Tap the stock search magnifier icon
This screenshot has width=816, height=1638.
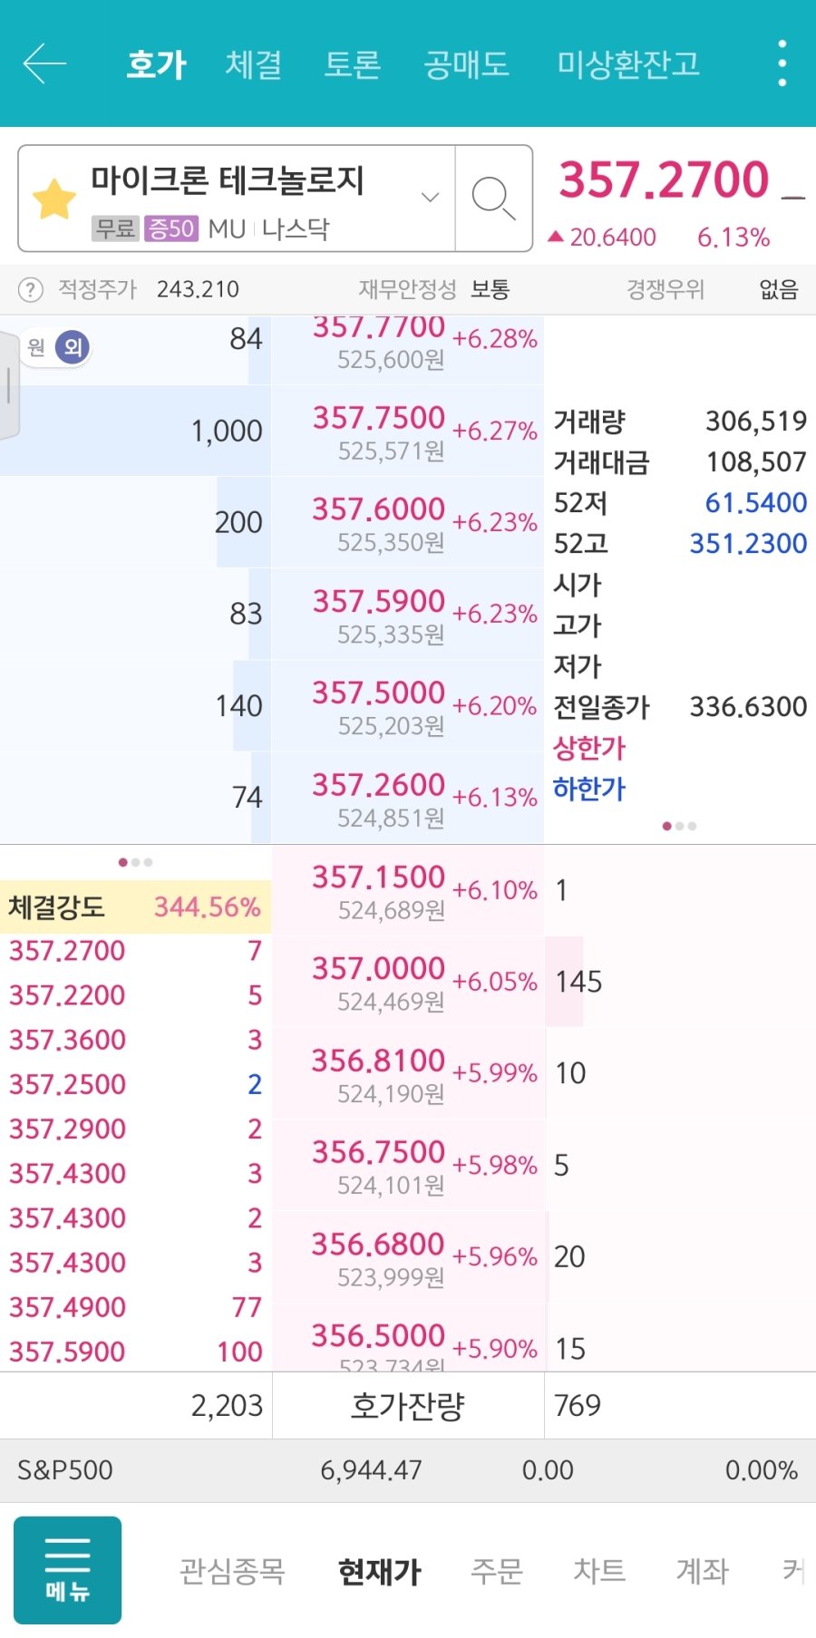point(493,199)
